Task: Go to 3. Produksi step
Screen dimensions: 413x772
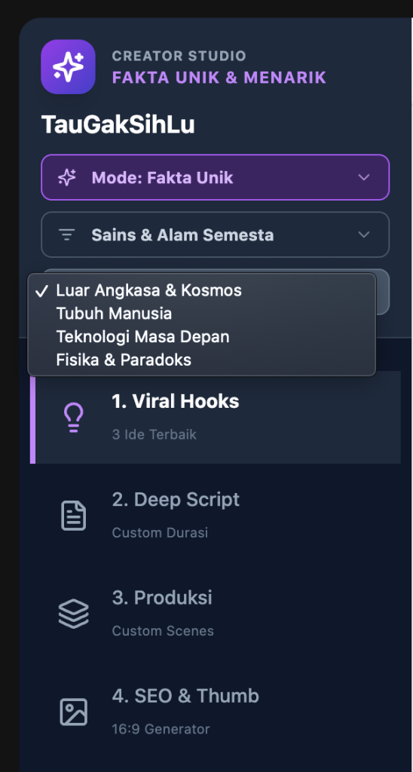Action: click(215, 614)
